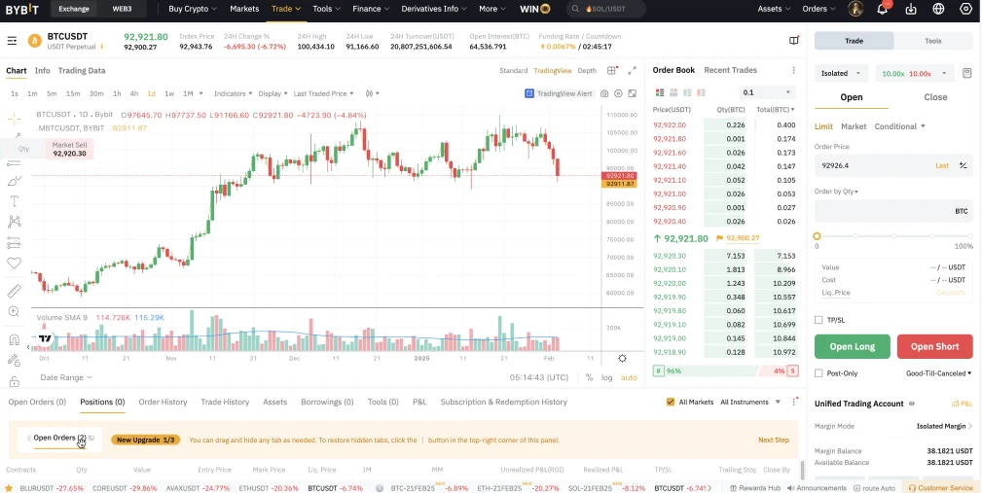
Task: Expand the Indicators dropdown
Action: point(233,94)
